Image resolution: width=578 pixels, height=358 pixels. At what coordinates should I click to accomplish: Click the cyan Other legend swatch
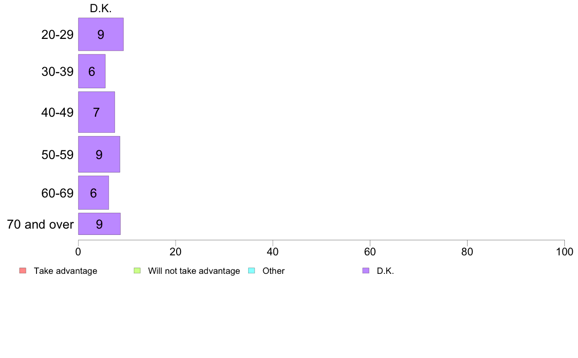point(252,270)
